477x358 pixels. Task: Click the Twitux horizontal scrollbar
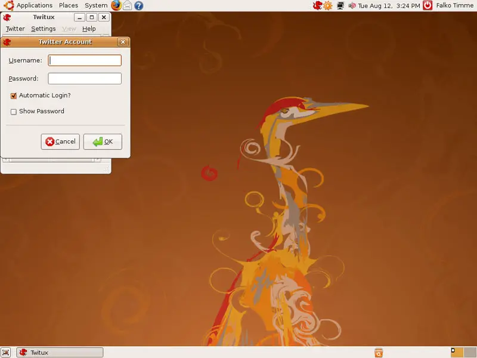pyautogui.click(x=52, y=160)
